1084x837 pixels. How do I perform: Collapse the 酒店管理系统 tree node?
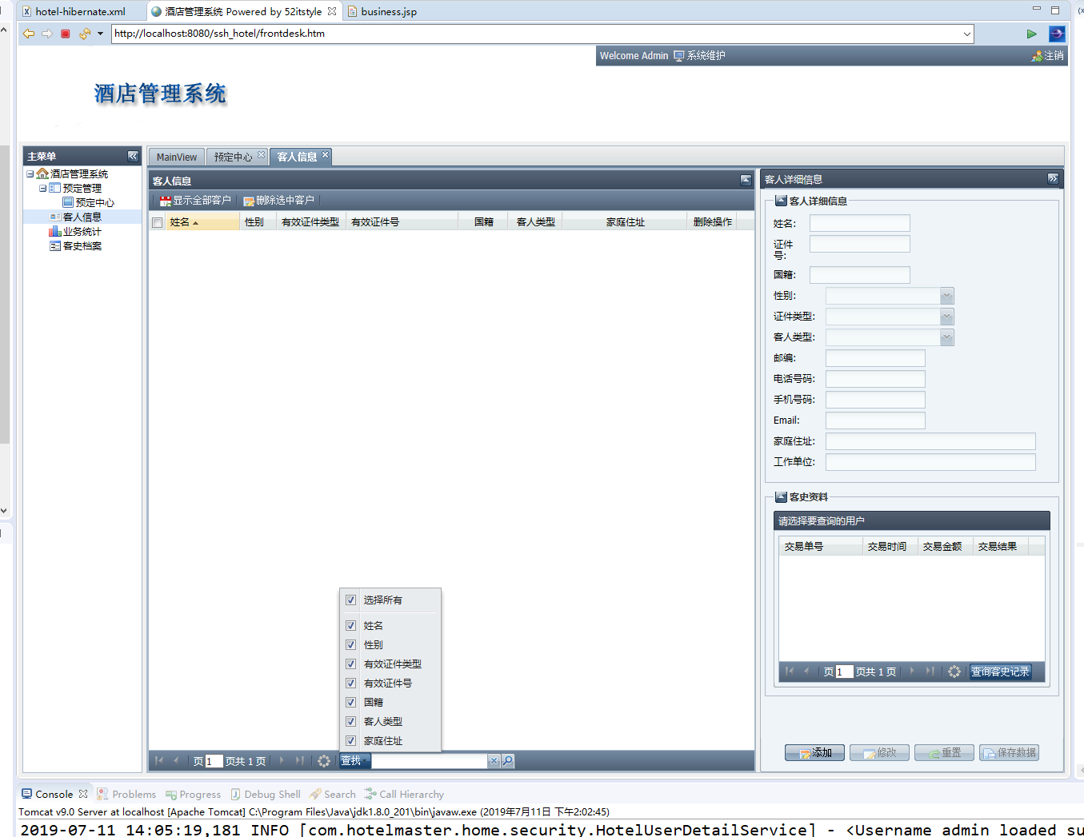pos(30,173)
